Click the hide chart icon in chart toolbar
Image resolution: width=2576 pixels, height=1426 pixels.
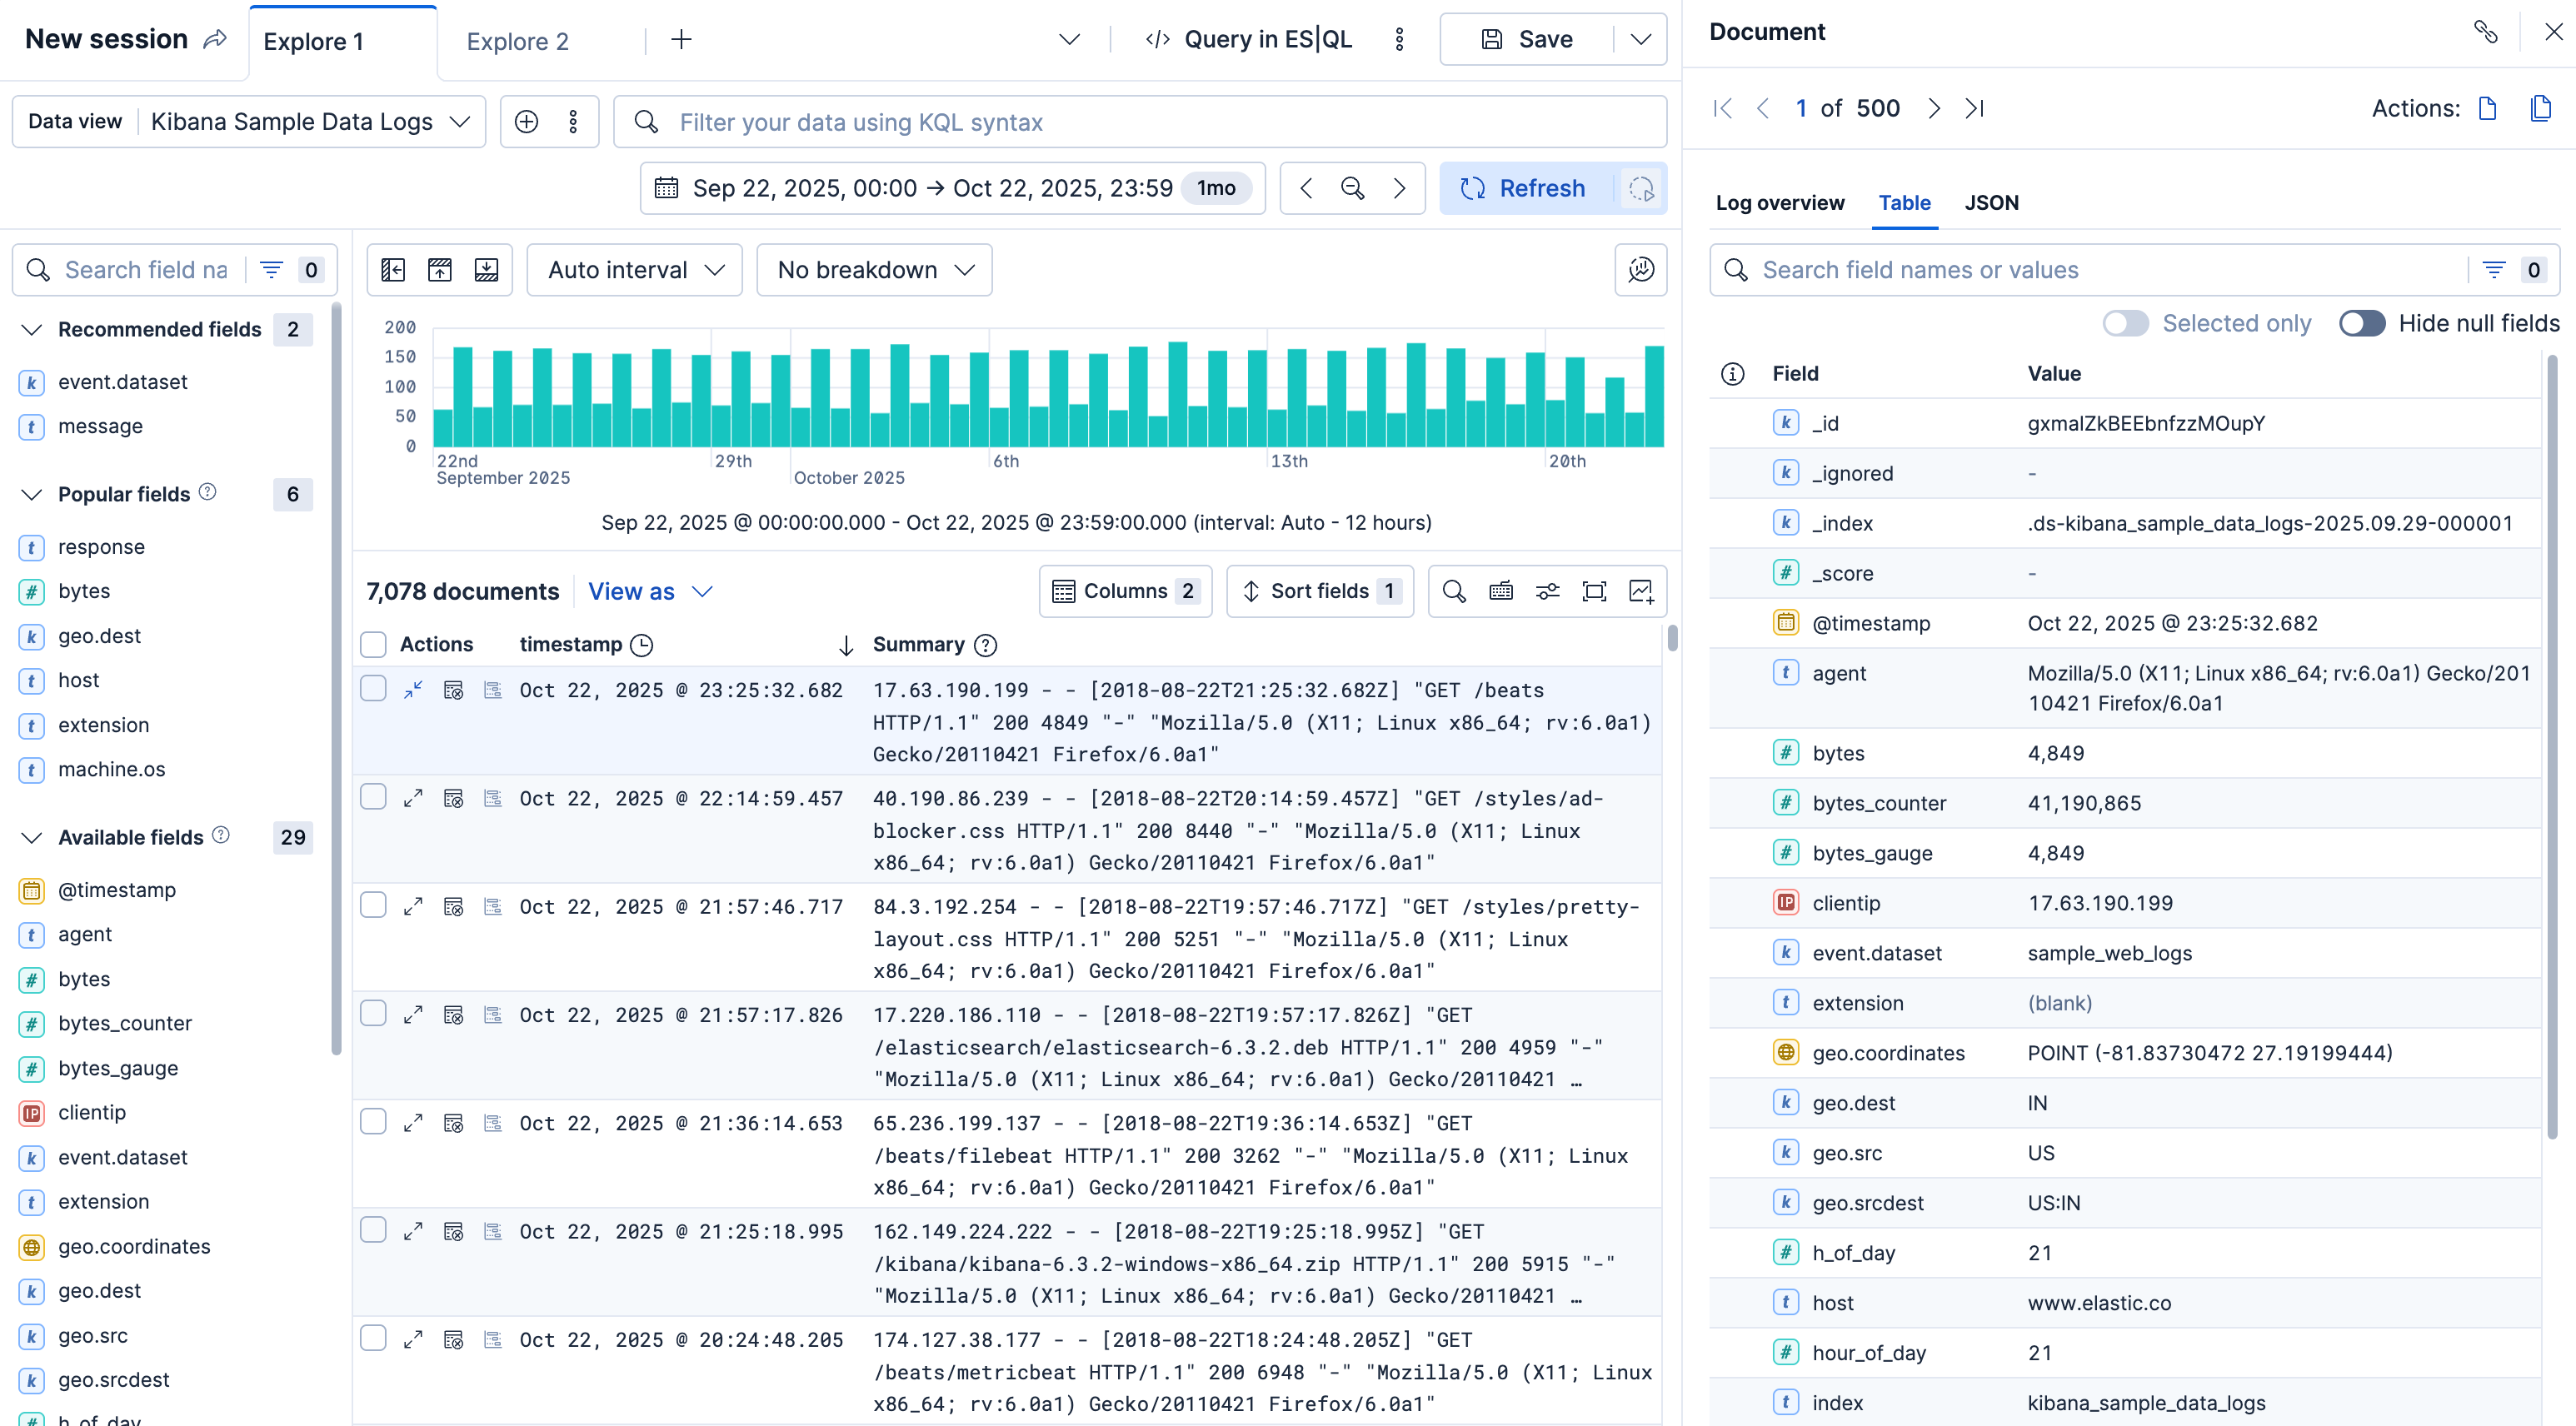pyautogui.click(x=440, y=270)
